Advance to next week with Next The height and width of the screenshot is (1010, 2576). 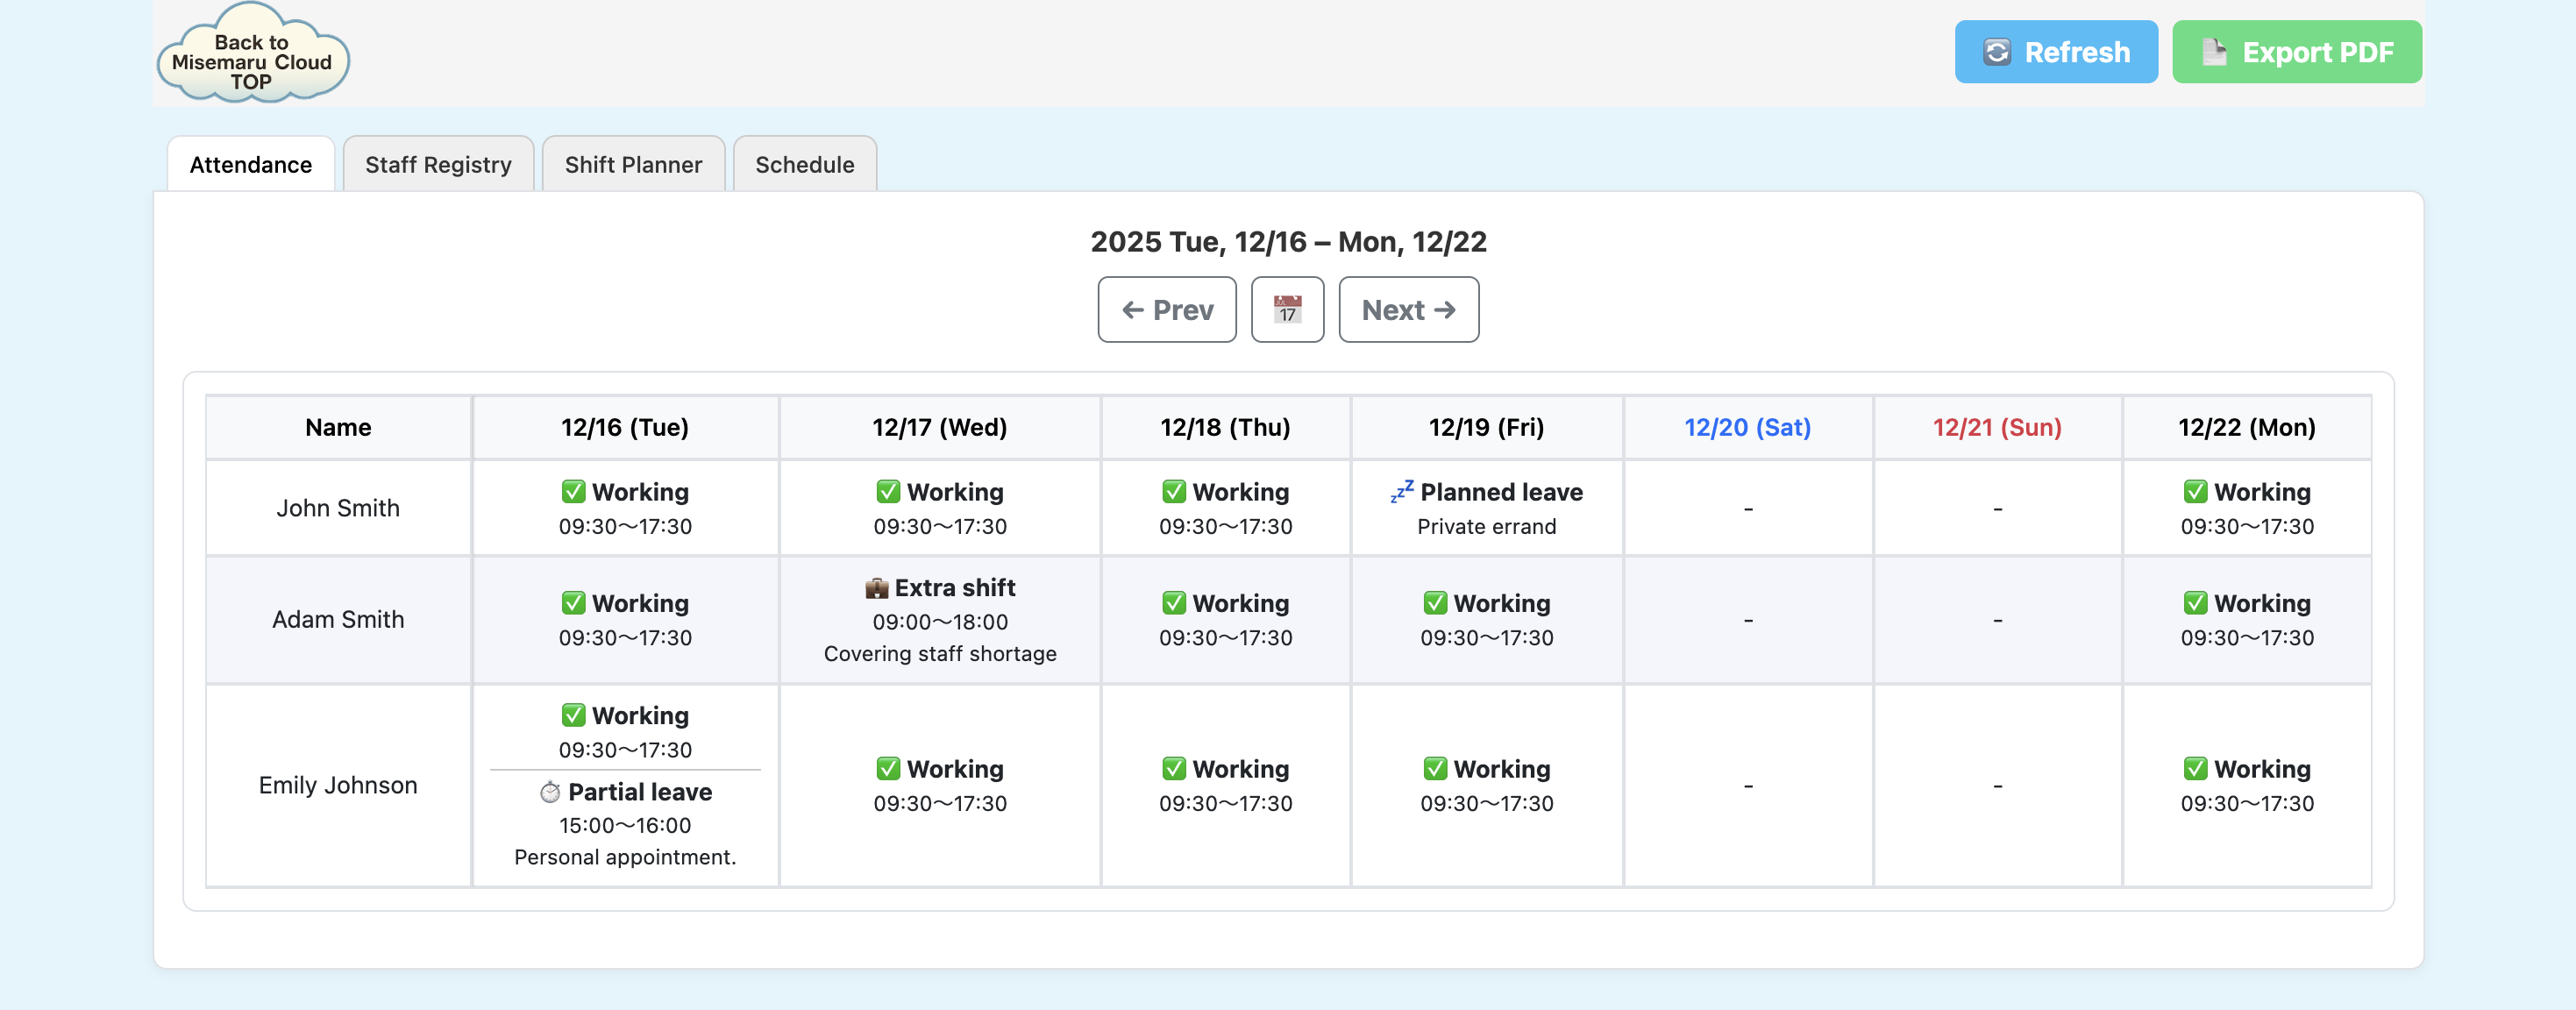(1408, 310)
